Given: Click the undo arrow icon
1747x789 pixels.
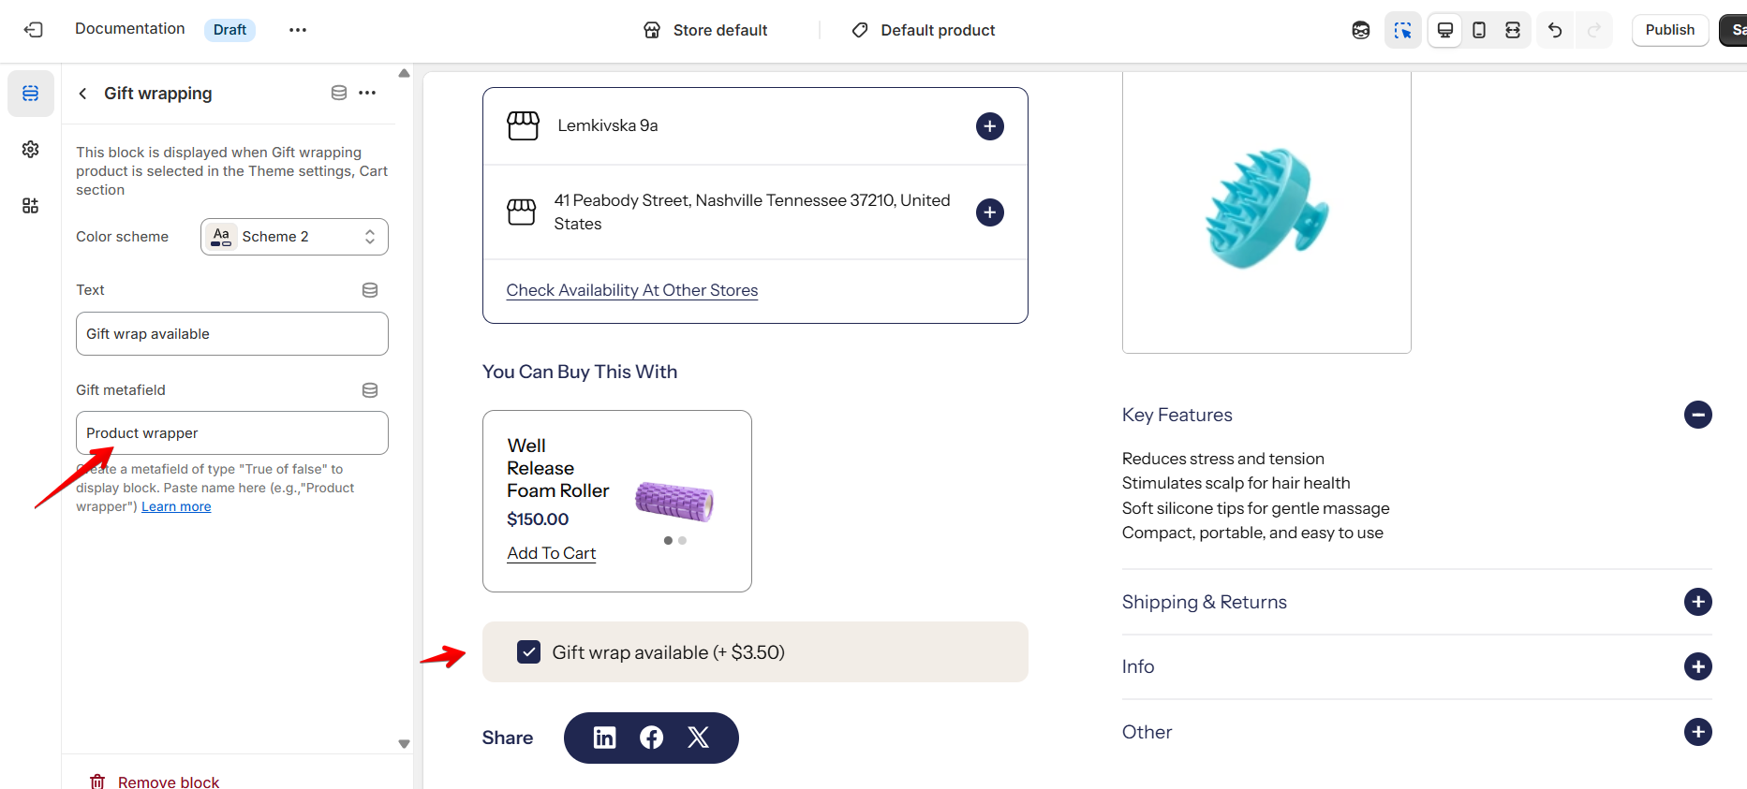Looking at the screenshot, I should (x=1555, y=30).
